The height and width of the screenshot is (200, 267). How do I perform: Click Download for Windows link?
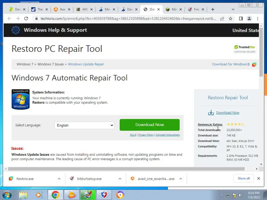click(x=231, y=64)
